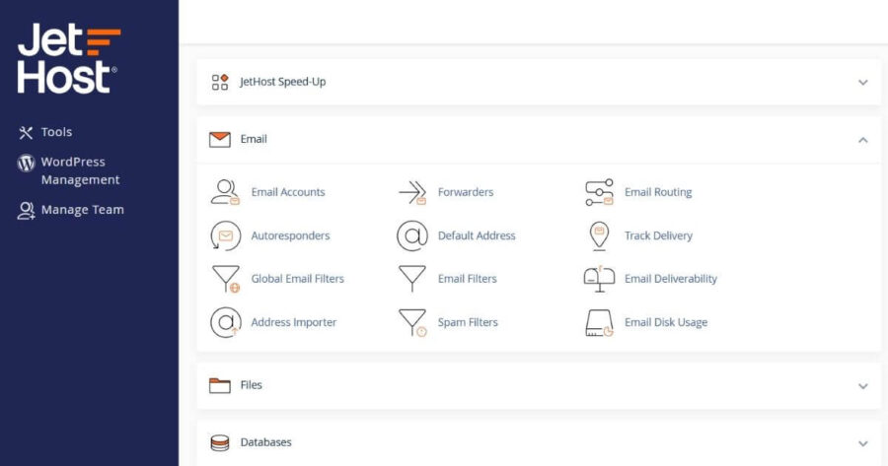888x466 pixels.
Task: Go to Forwarders link
Action: 466,192
